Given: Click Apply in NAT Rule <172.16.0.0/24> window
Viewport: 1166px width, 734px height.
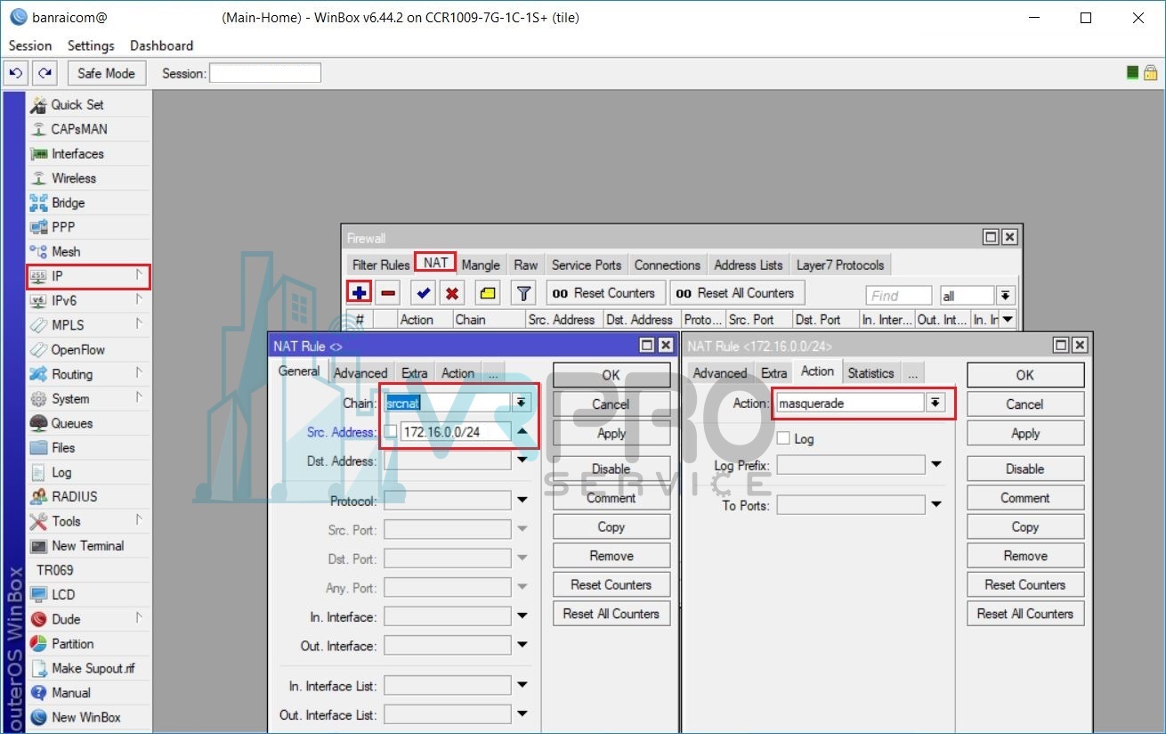Looking at the screenshot, I should pos(1025,433).
